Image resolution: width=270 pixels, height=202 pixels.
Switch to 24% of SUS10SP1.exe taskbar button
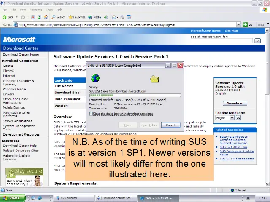(159, 198)
